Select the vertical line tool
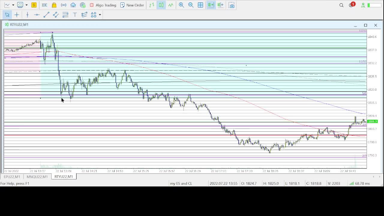Screen dimensions: 384x216 tap(27, 14)
